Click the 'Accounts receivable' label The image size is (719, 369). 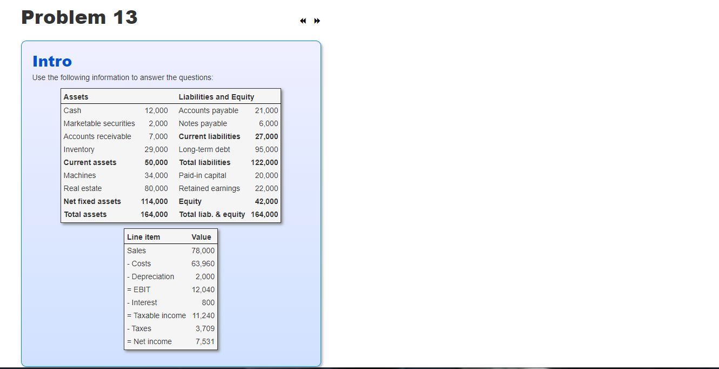click(97, 136)
